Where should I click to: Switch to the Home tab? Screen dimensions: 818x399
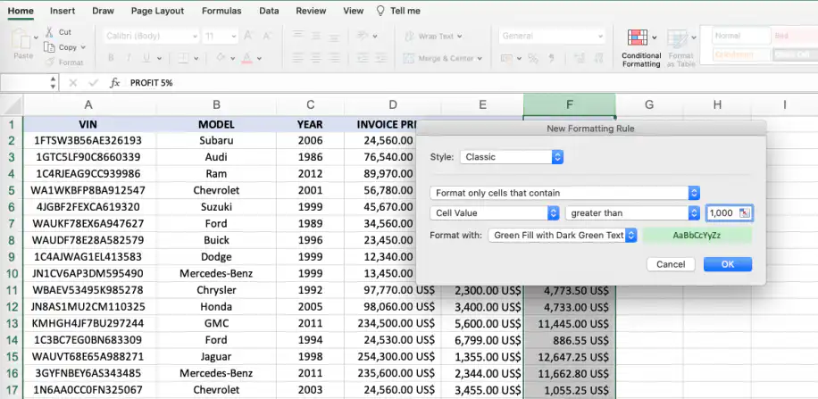(21, 11)
